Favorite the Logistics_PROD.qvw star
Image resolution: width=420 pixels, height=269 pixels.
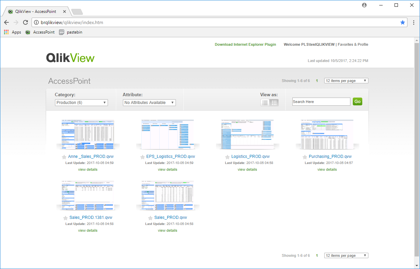click(227, 157)
